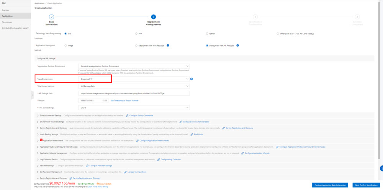Click the chain icon beside Configure Startup Commands
Screen dimensions: 383x190
(127, 115)
